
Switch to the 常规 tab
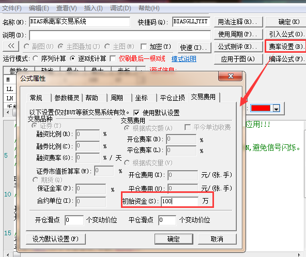[39, 98]
